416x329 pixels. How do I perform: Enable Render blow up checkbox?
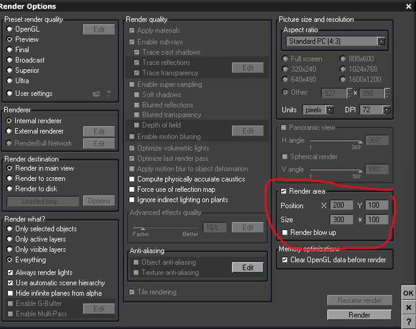284,232
